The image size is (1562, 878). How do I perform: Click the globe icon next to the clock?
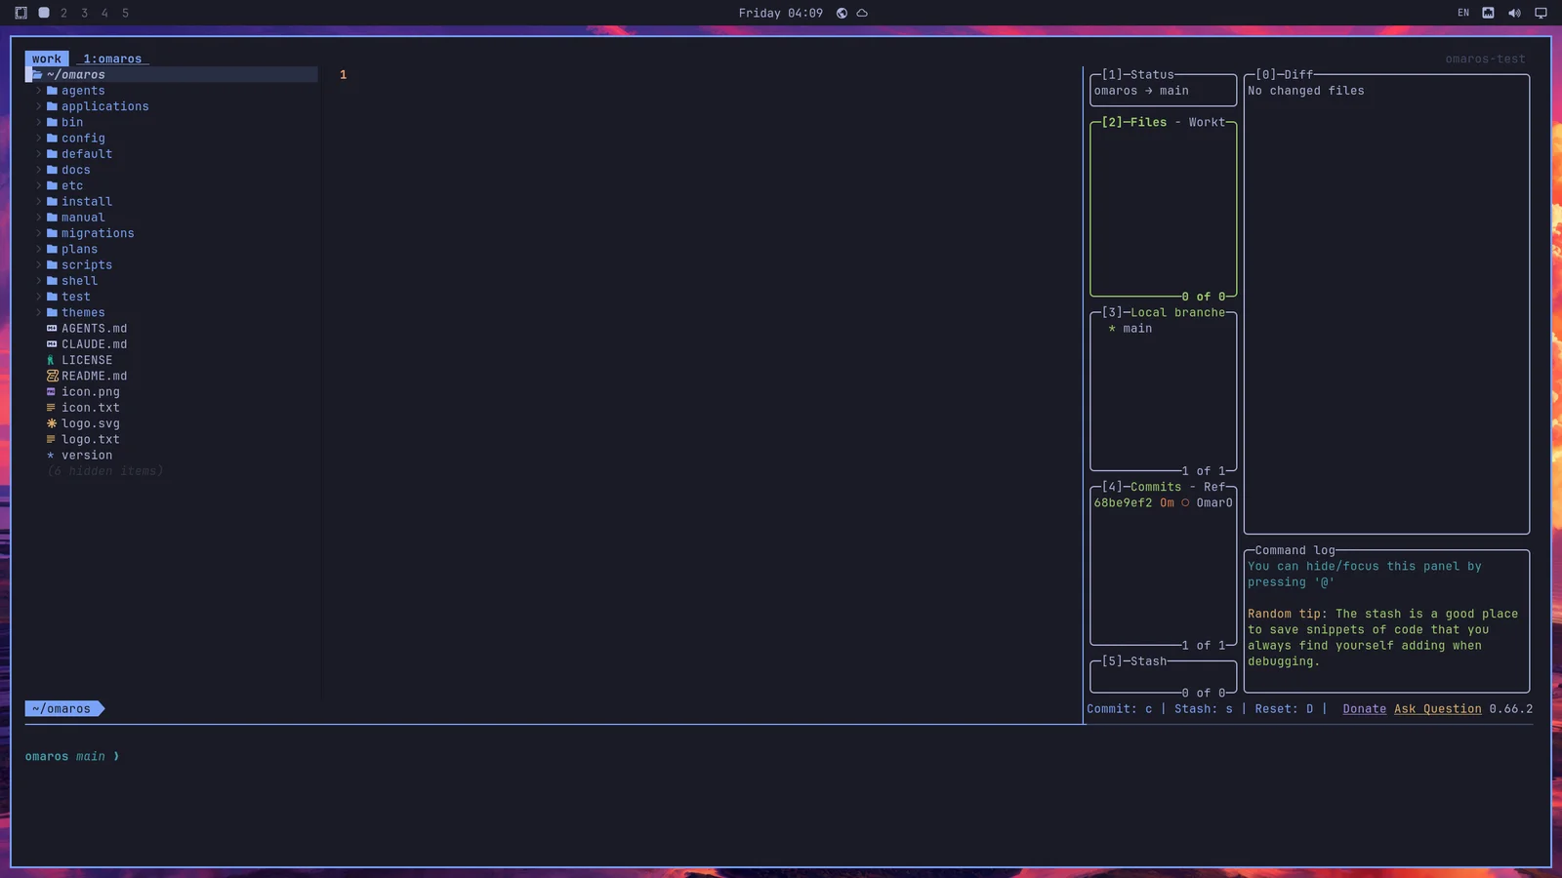pyautogui.click(x=842, y=13)
